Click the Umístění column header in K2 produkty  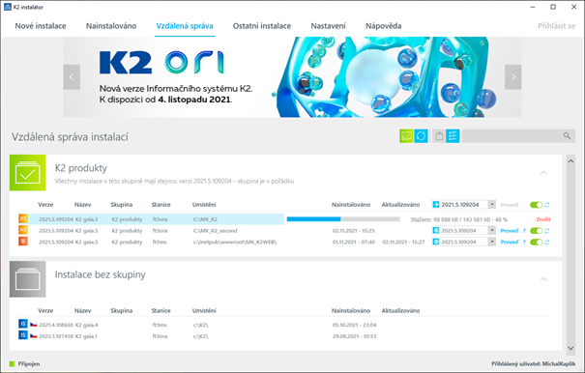204,205
